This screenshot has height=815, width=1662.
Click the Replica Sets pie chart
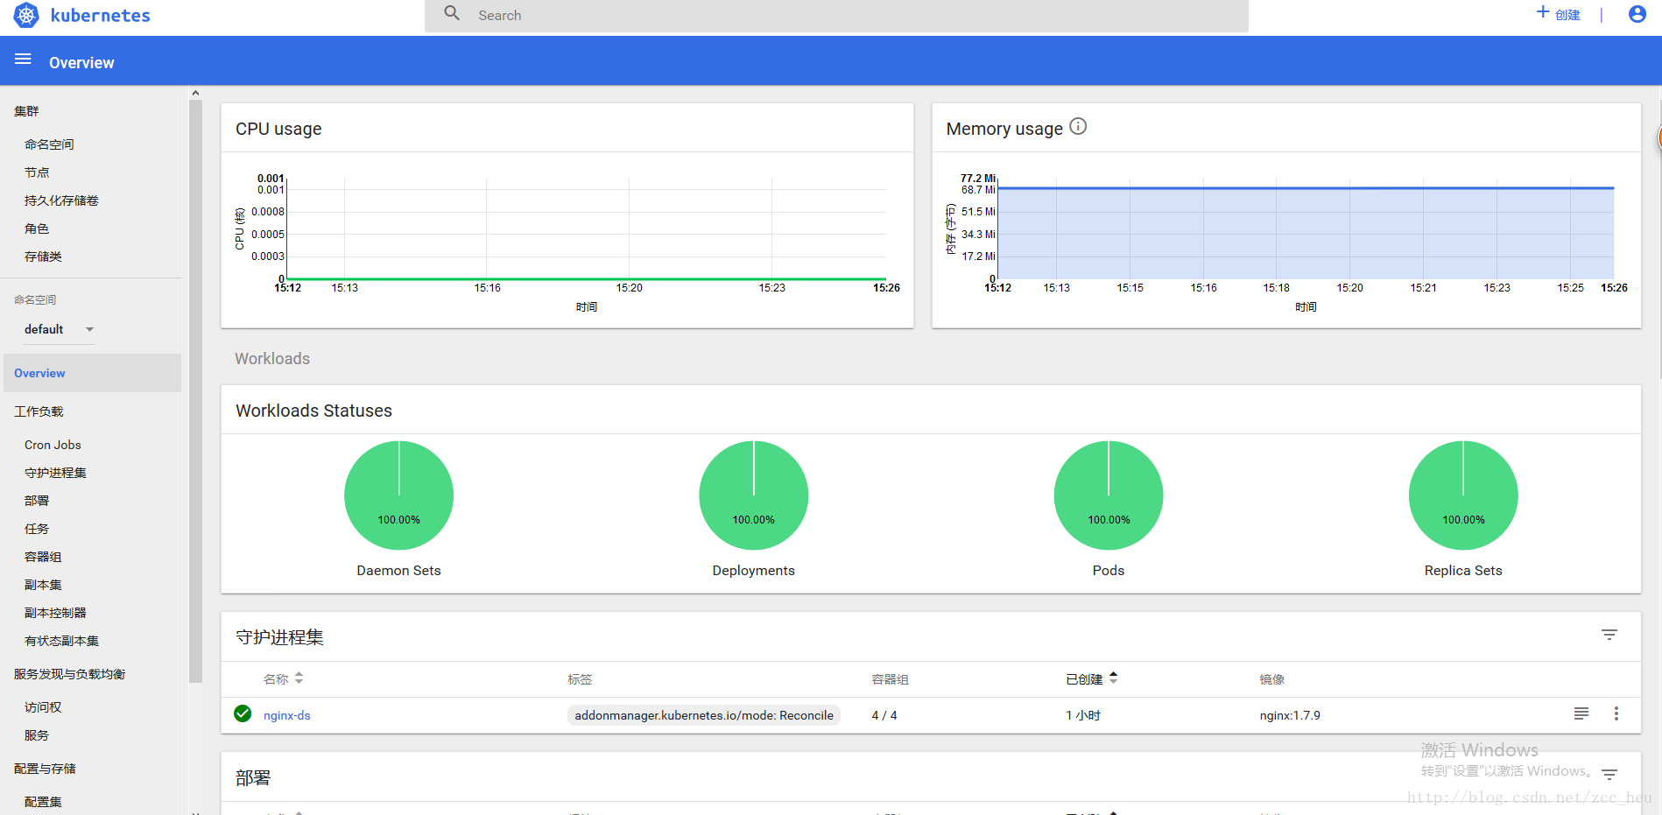(x=1463, y=495)
